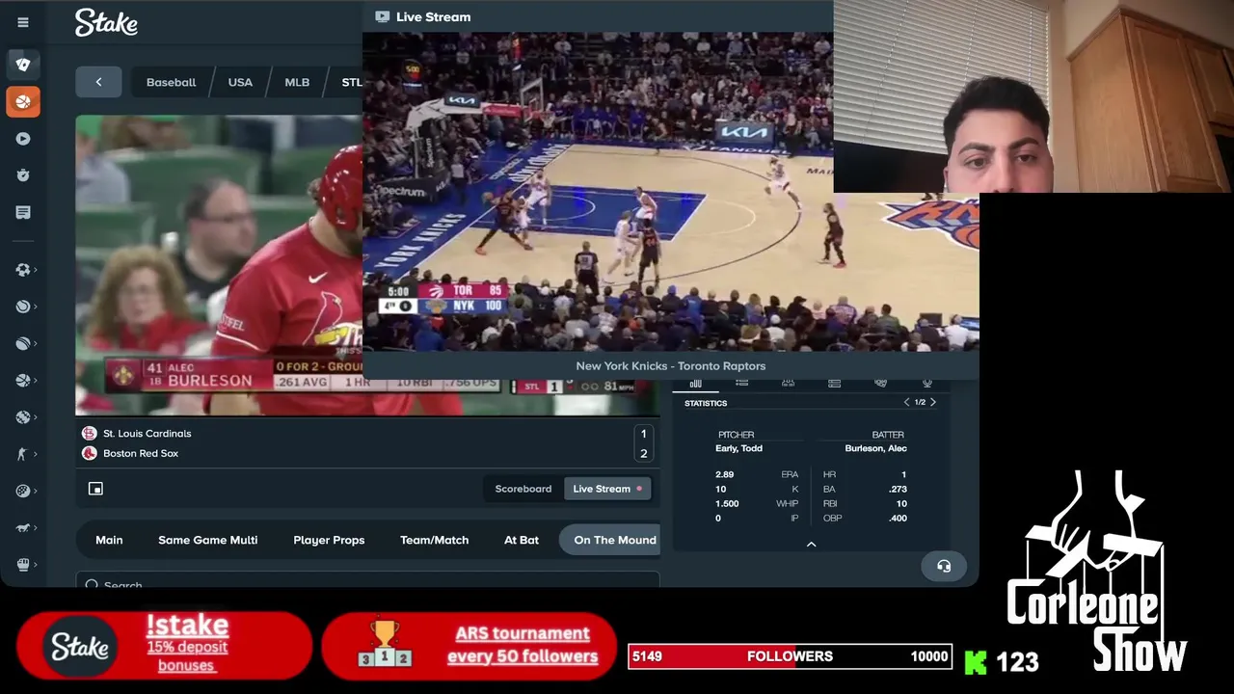Open the Team/Match tab

(x=434, y=540)
